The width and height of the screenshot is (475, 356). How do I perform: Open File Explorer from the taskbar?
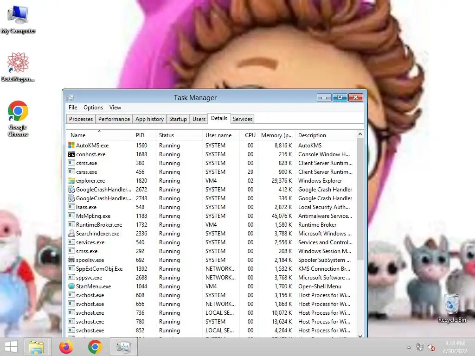(x=36, y=347)
